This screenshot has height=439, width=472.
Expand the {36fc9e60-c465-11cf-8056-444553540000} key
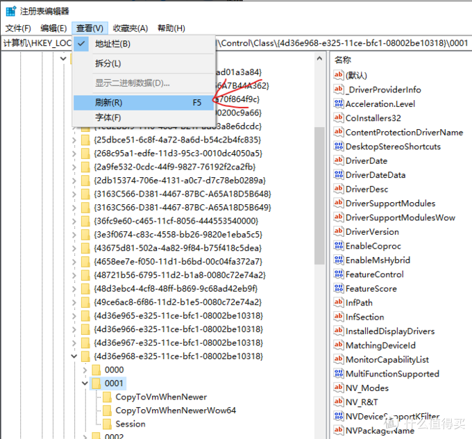tap(74, 221)
